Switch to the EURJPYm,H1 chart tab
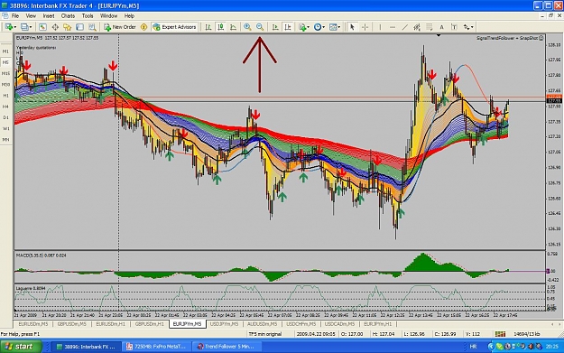The image size is (564, 353). coord(378,324)
